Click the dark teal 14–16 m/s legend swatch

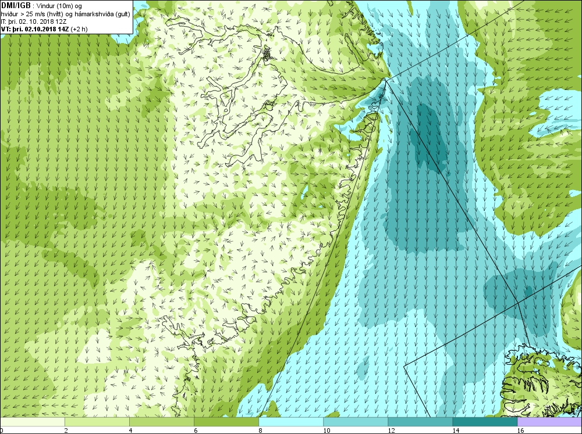(484, 422)
